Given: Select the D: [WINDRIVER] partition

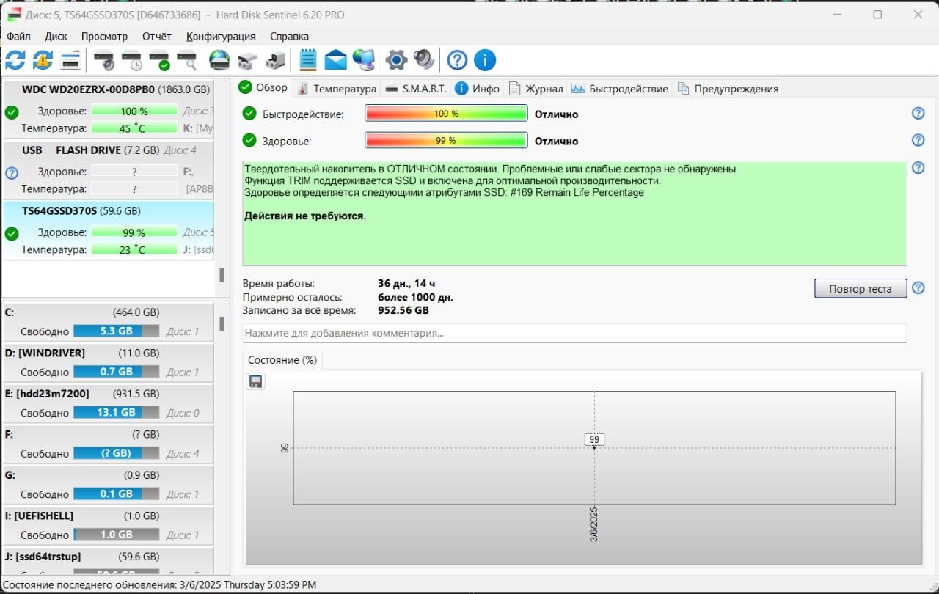Looking at the screenshot, I should (108, 362).
